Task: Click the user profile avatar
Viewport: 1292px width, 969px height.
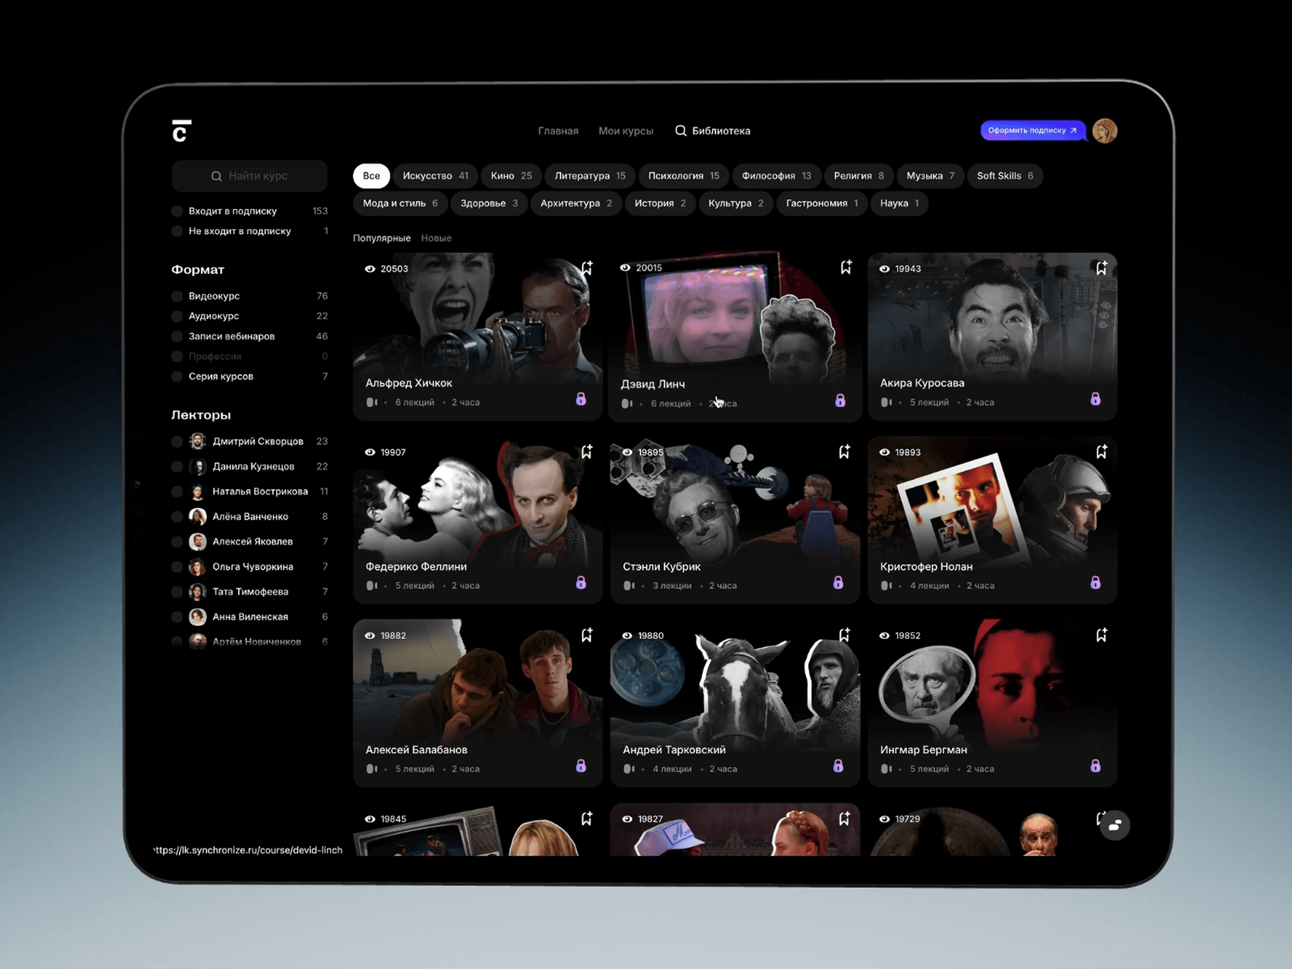Action: pyautogui.click(x=1105, y=131)
